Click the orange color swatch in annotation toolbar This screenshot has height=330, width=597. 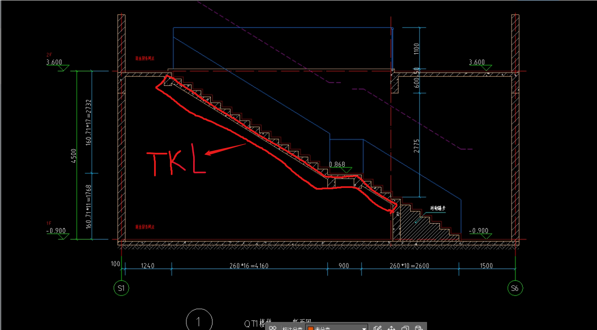[x=310, y=328]
